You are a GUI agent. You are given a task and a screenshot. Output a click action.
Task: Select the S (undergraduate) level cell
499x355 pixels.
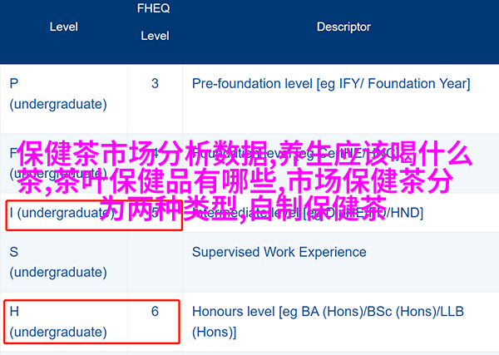pyautogui.click(x=58, y=260)
